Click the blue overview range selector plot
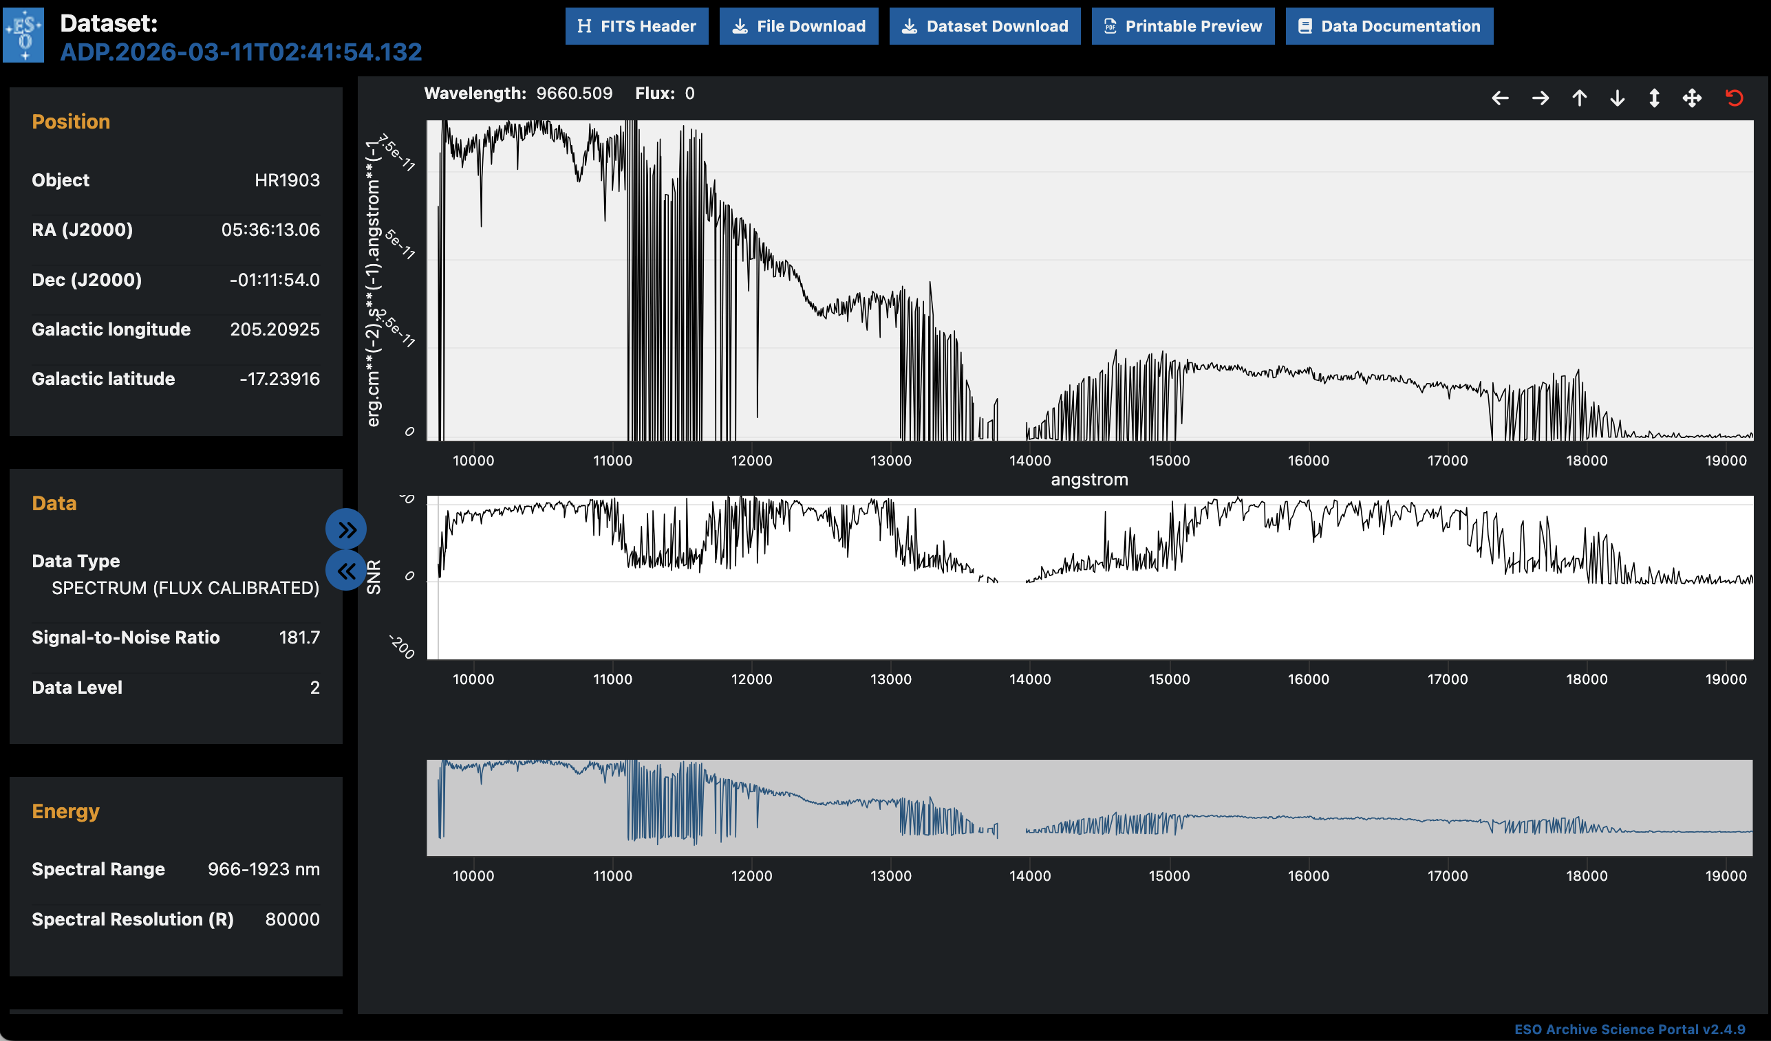 pos(1089,808)
